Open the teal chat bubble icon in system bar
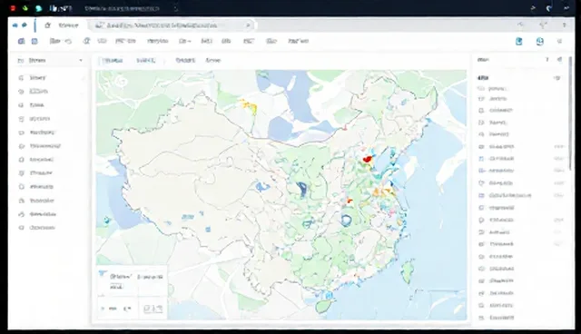Image resolution: width=581 pixels, height=334 pixels. [38, 8]
